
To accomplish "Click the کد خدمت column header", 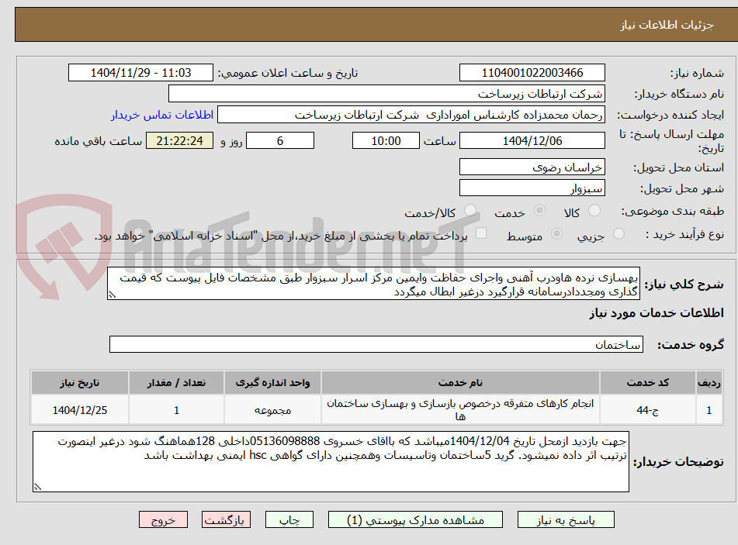I will point(648,383).
